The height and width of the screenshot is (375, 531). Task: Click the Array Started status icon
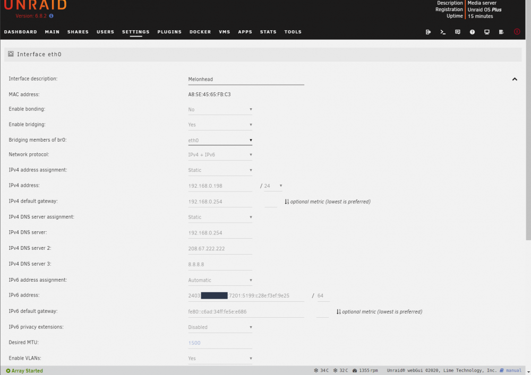click(x=8, y=371)
